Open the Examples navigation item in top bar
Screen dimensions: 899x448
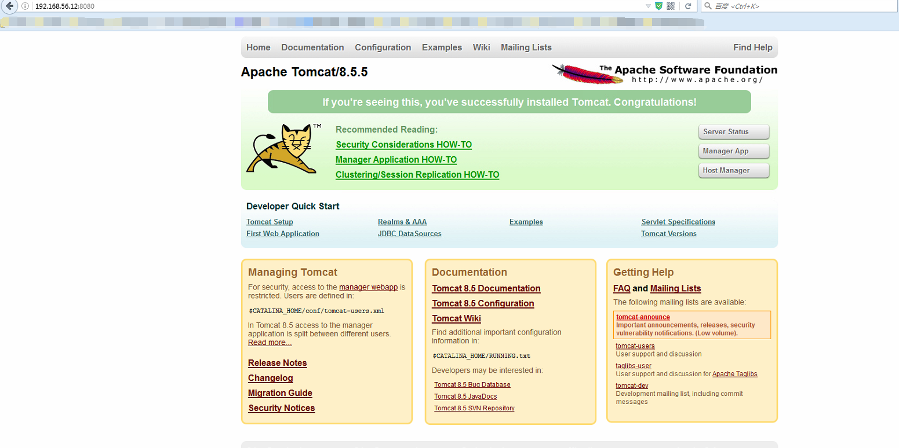(x=442, y=47)
